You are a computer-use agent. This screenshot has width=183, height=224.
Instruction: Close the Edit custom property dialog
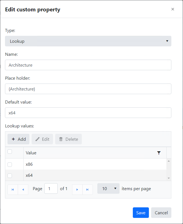pos(172,9)
